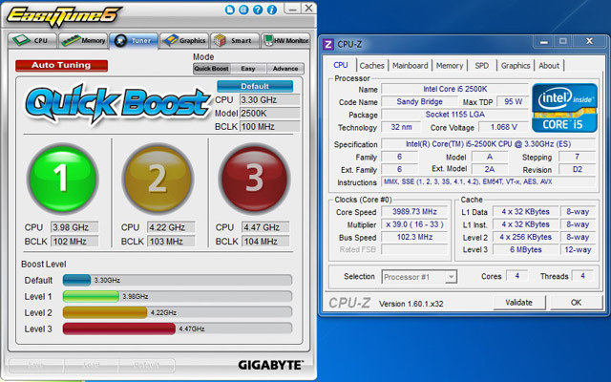The image size is (611, 382).
Task: Click the level 2 BCLK 103 MHz field
Action: point(171,242)
